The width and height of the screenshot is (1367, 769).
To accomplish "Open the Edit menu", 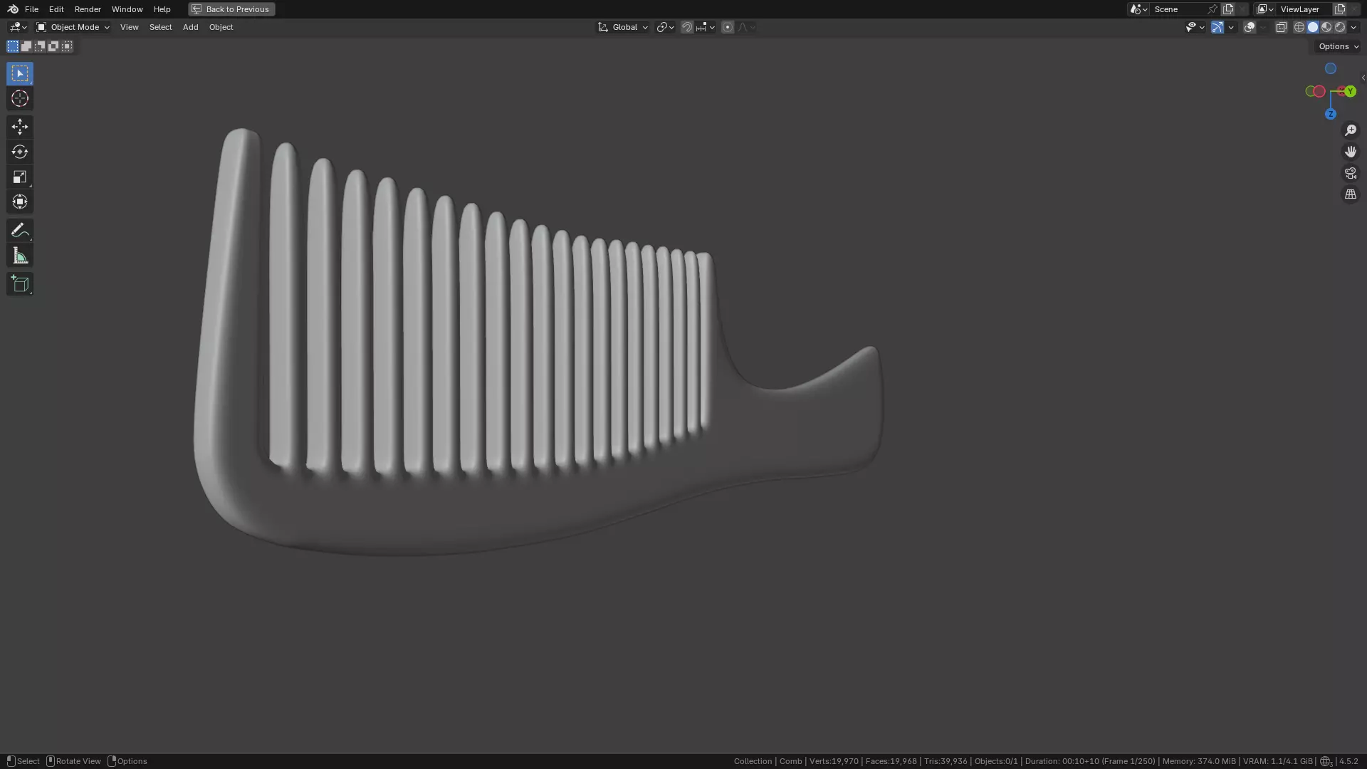I will [56, 9].
